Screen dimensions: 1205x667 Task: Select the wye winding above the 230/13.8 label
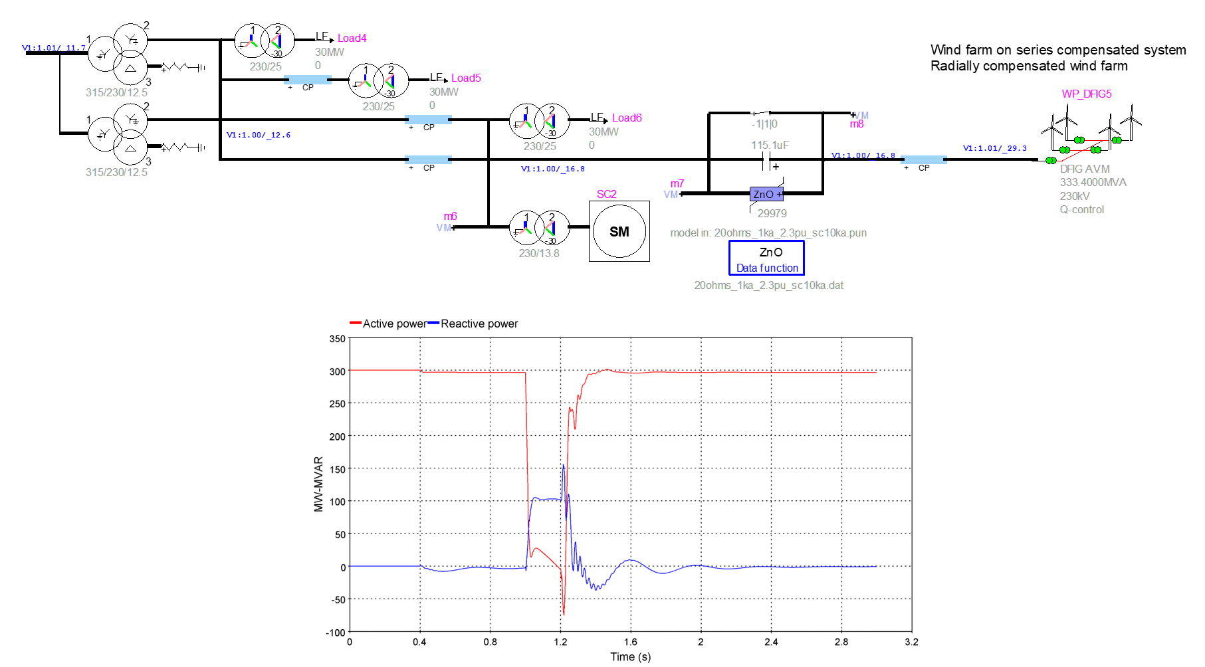pyautogui.click(x=525, y=229)
